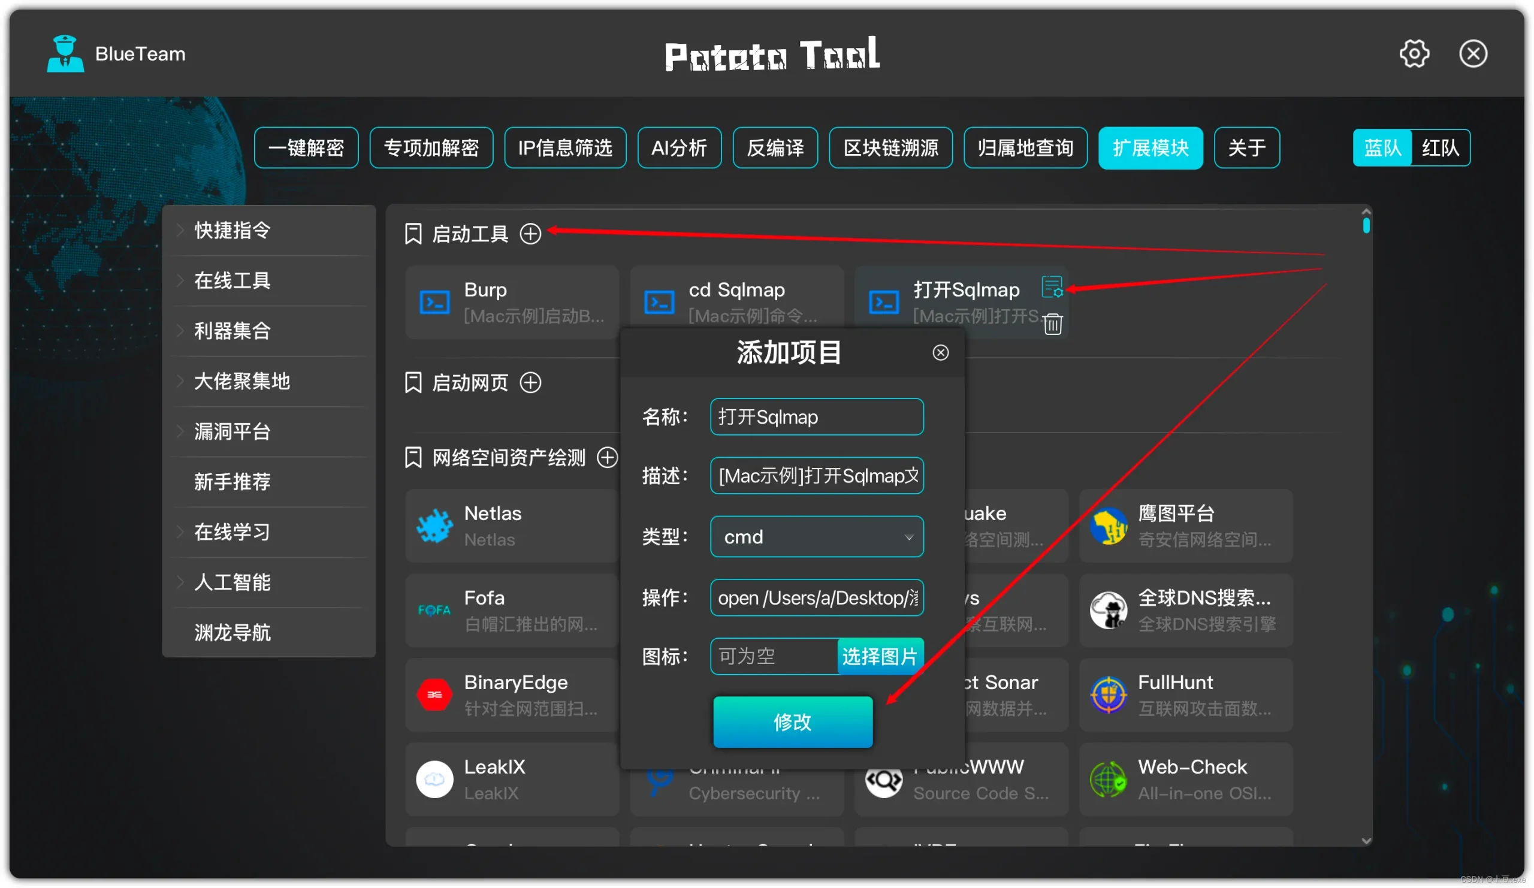Screen dimensions: 1534x888
Task: Open the settings gear icon
Action: pos(1414,54)
